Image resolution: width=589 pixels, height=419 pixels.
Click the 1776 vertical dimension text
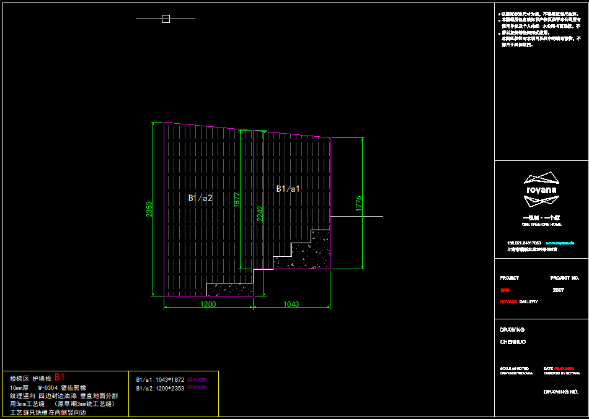click(358, 204)
